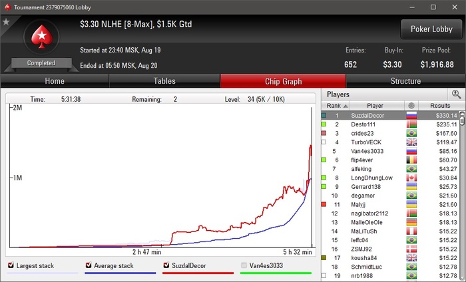Select player TurboVECK
Screen dimensions: 466x282
coord(366,142)
